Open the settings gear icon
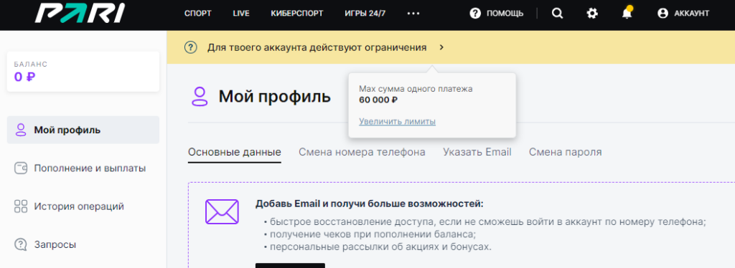735x268 pixels. (592, 14)
